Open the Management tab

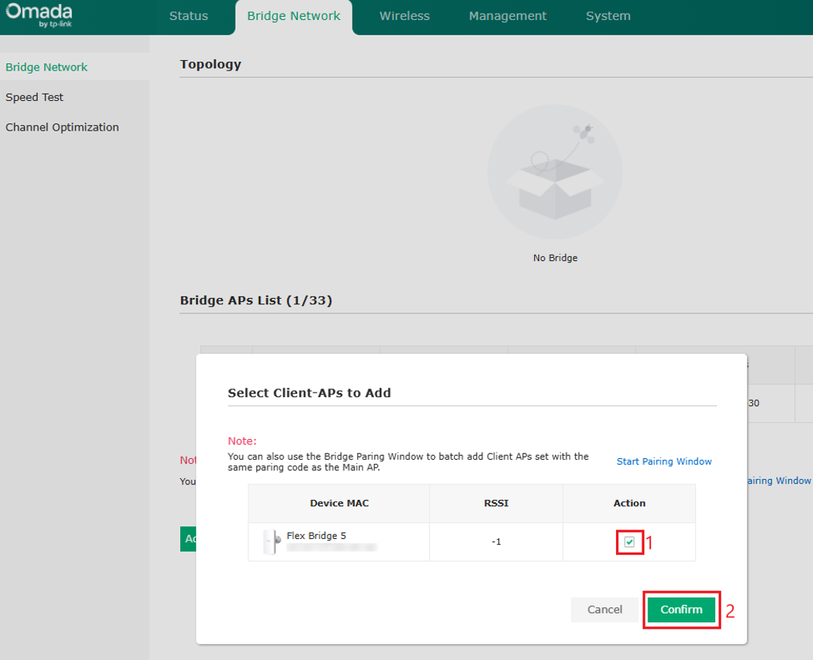[x=508, y=16]
